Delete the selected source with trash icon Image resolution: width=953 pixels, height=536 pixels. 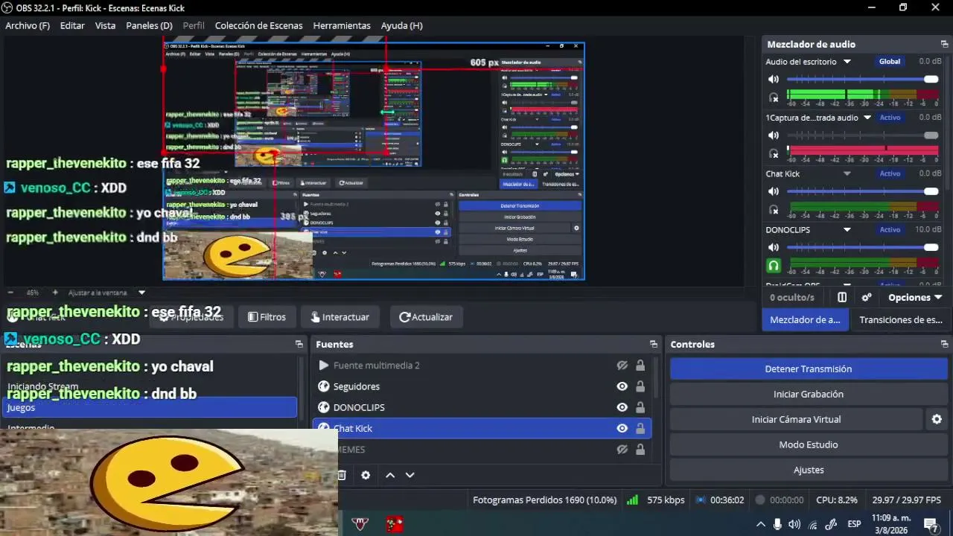(x=342, y=475)
